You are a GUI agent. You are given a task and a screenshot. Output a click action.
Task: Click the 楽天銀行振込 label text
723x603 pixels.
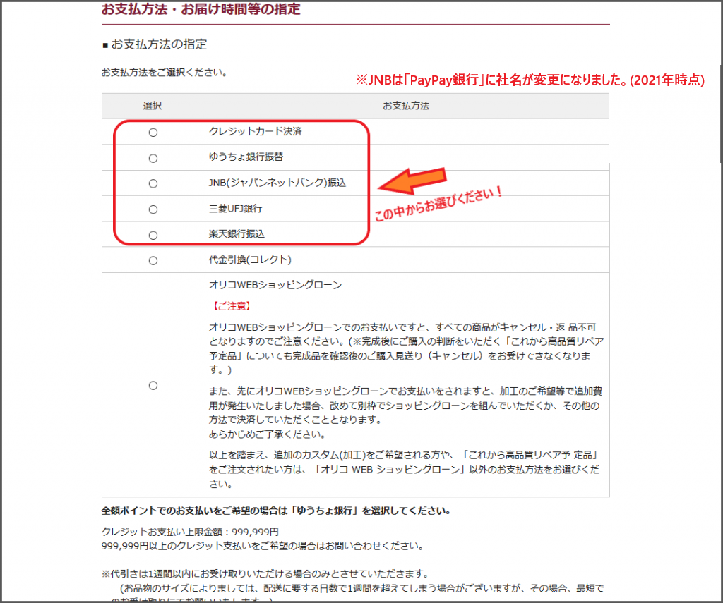(237, 234)
